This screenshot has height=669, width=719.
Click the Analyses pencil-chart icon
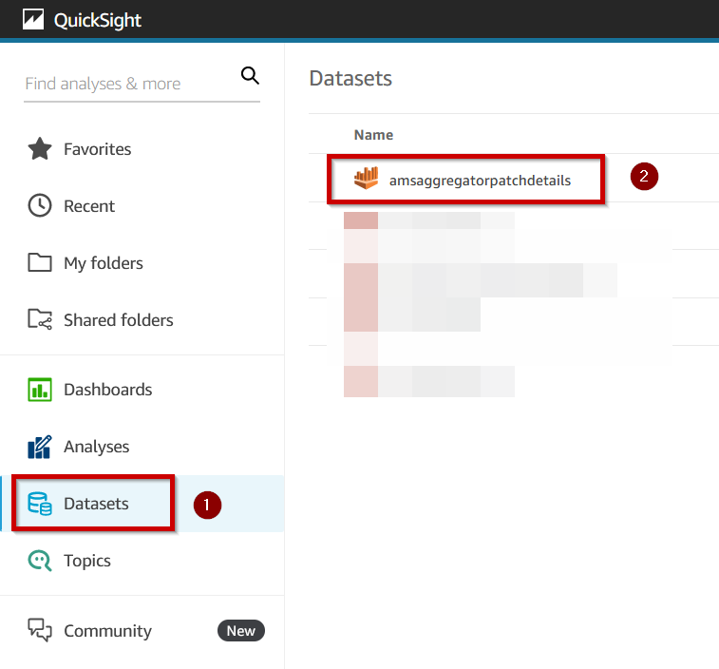[x=40, y=447]
